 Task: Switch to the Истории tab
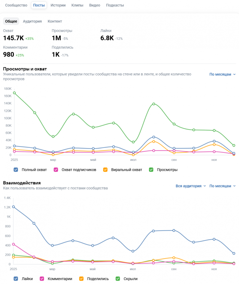pyautogui.click(x=58, y=5)
